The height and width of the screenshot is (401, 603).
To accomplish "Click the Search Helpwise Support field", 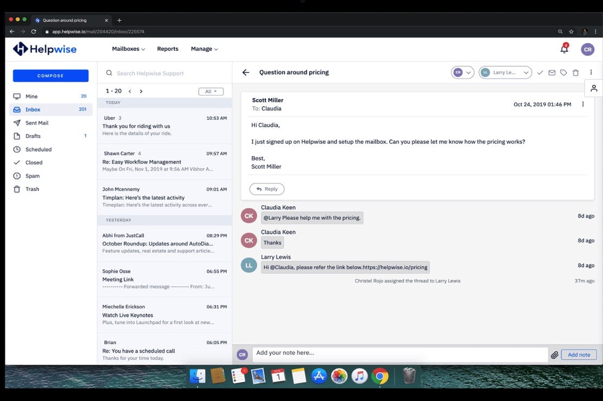I will 165,73.
